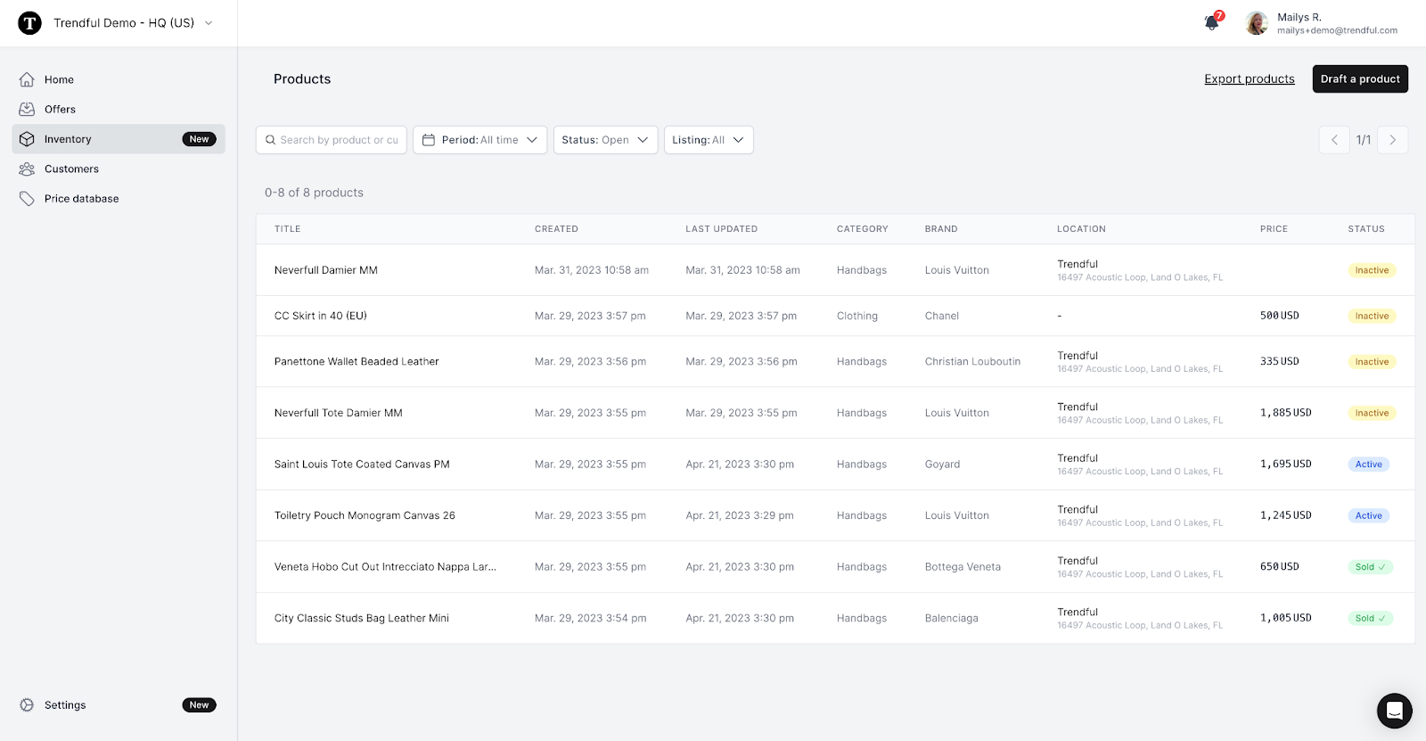Go to previous page of products
1426x741 pixels.
point(1334,140)
